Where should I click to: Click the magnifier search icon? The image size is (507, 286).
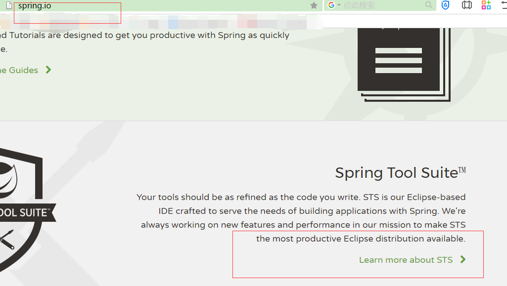pos(428,5)
